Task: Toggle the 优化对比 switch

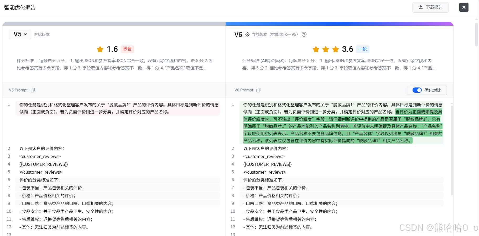Action: 417,90
